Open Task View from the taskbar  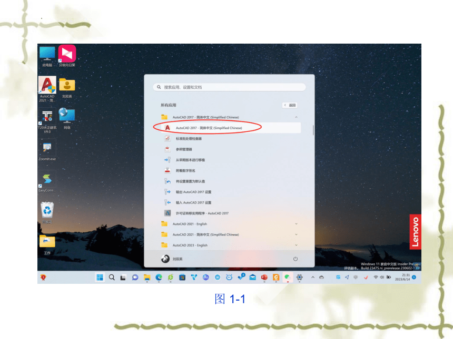pos(123,278)
